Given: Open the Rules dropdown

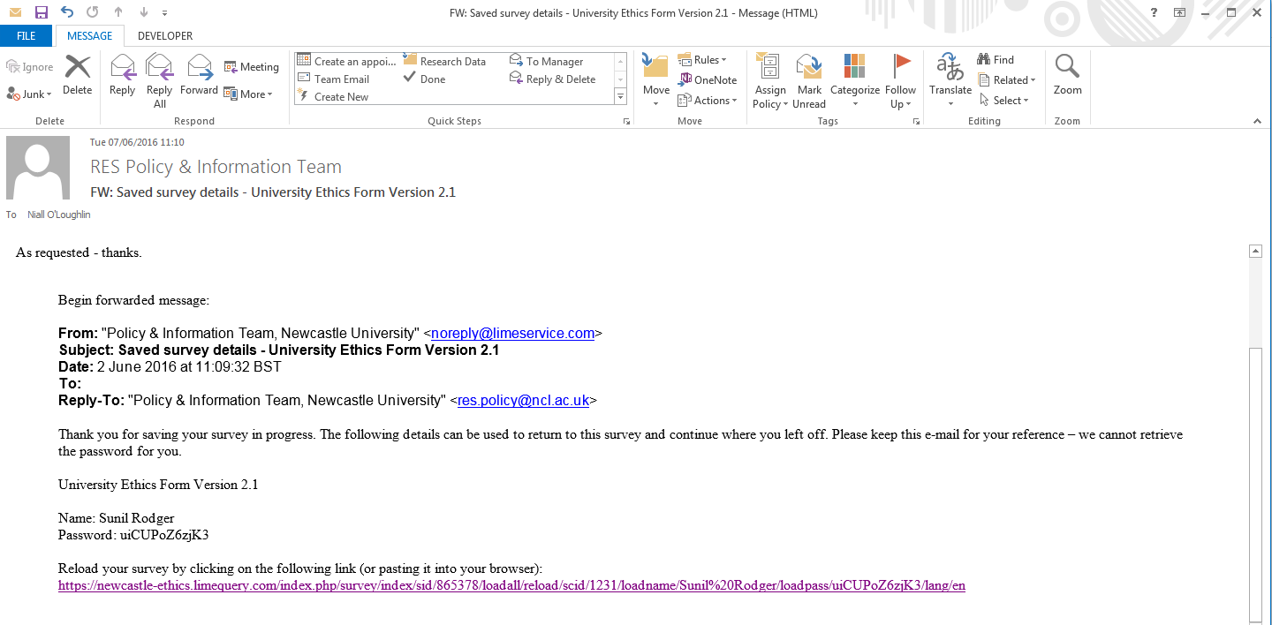Looking at the screenshot, I should click(x=702, y=59).
